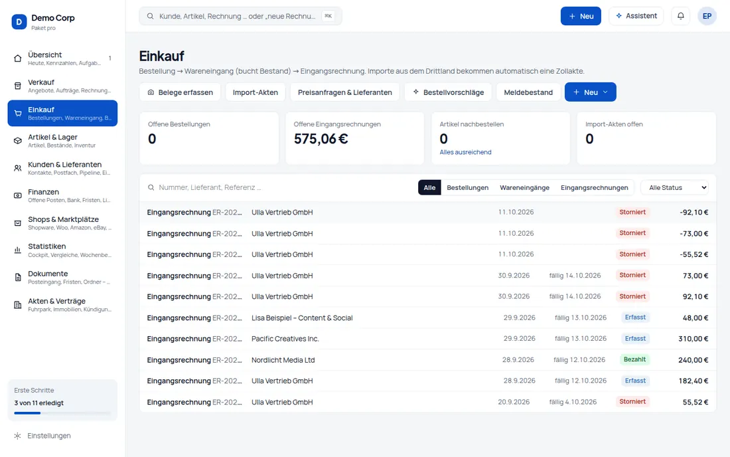Focus Nummer, Lieferant, Referenz search field
The width and height of the screenshot is (730, 457).
click(279, 188)
